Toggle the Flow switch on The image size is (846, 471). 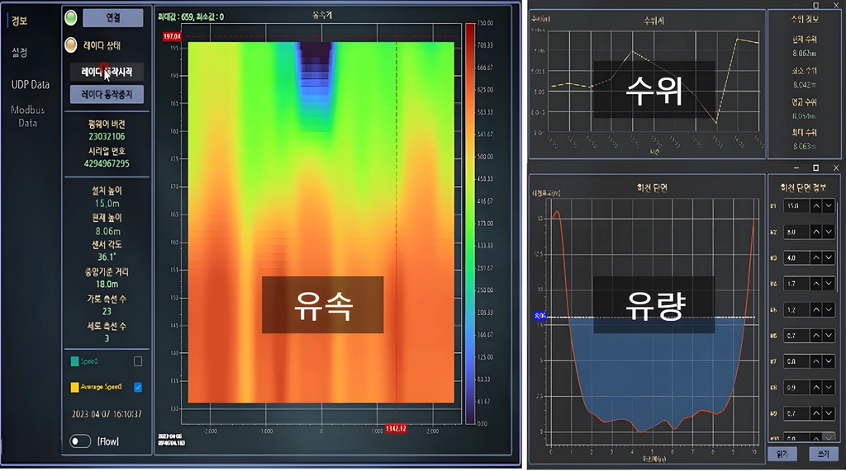80,441
